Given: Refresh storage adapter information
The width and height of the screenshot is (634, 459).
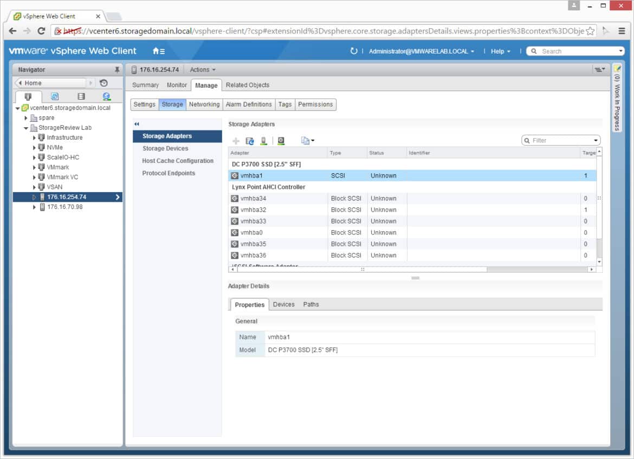Looking at the screenshot, I should pyautogui.click(x=249, y=141).
